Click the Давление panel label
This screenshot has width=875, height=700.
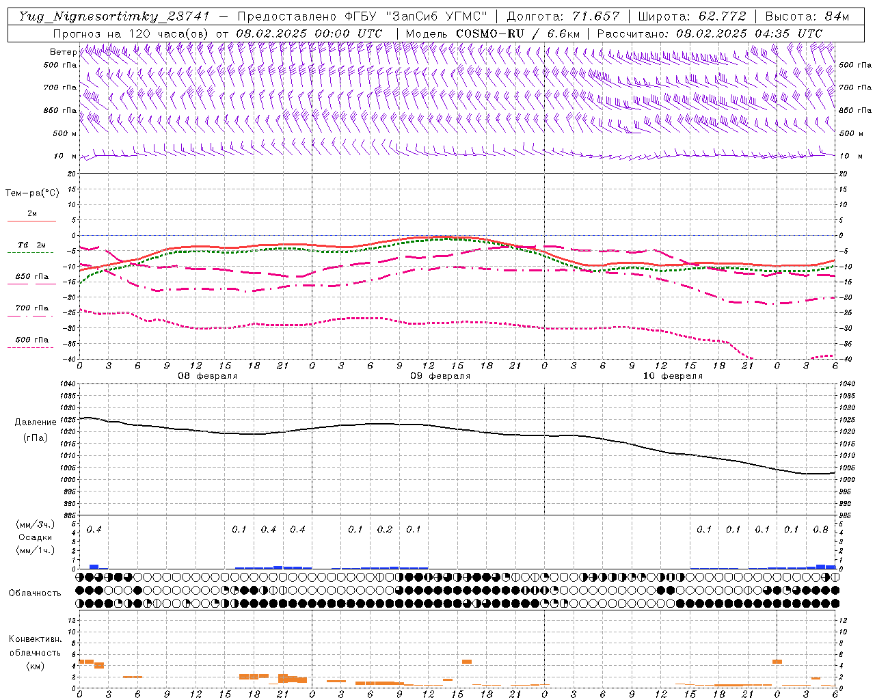36,422
